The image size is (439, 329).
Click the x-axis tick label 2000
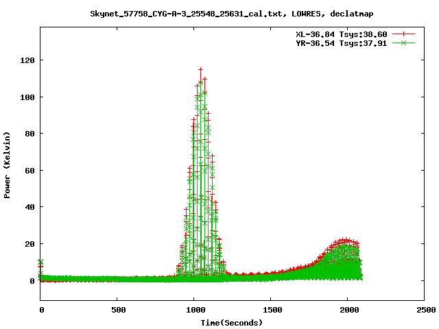point(349,310)
